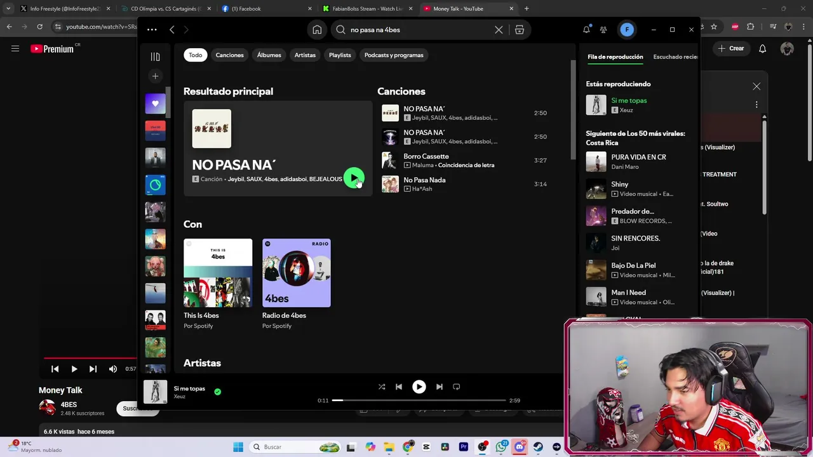The image size is (813, 457).
Task: Toggle saved checkmark for Si me topas
Action: 217,392
